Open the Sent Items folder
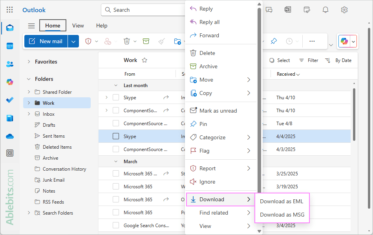Screen dimensions: 373x235 click(54, 136)
